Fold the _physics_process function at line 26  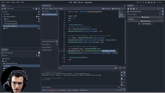point(67,57)
